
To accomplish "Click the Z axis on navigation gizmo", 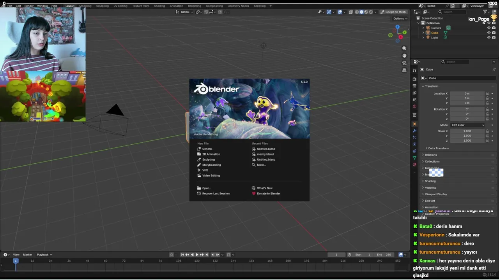I will point(397,27).
